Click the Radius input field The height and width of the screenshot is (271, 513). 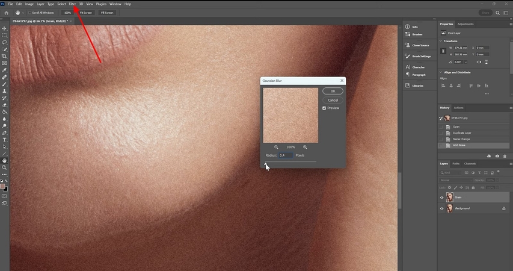(286, 155)
